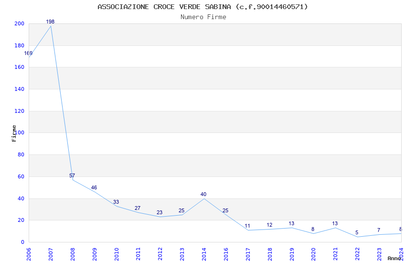The height and width of the screenshot is (263, 406).
Task: Select the y-axis tick label 160
Action: click(19, 67)
